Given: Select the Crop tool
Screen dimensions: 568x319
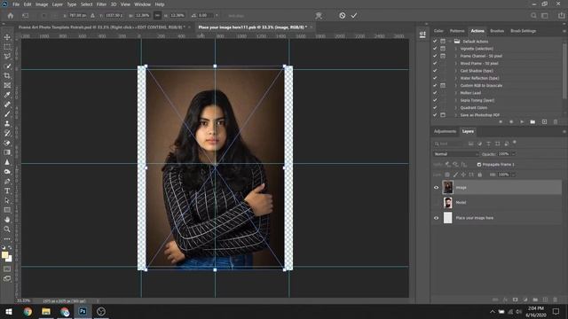Looking at the screenshot, I should tap(7, 75).
